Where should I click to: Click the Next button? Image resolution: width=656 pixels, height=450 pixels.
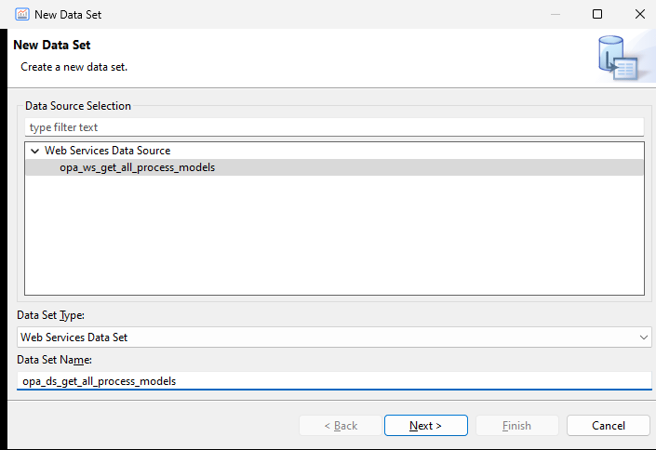click(x=426, y=425)
